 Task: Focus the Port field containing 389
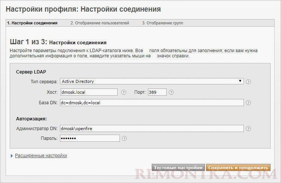157,92
